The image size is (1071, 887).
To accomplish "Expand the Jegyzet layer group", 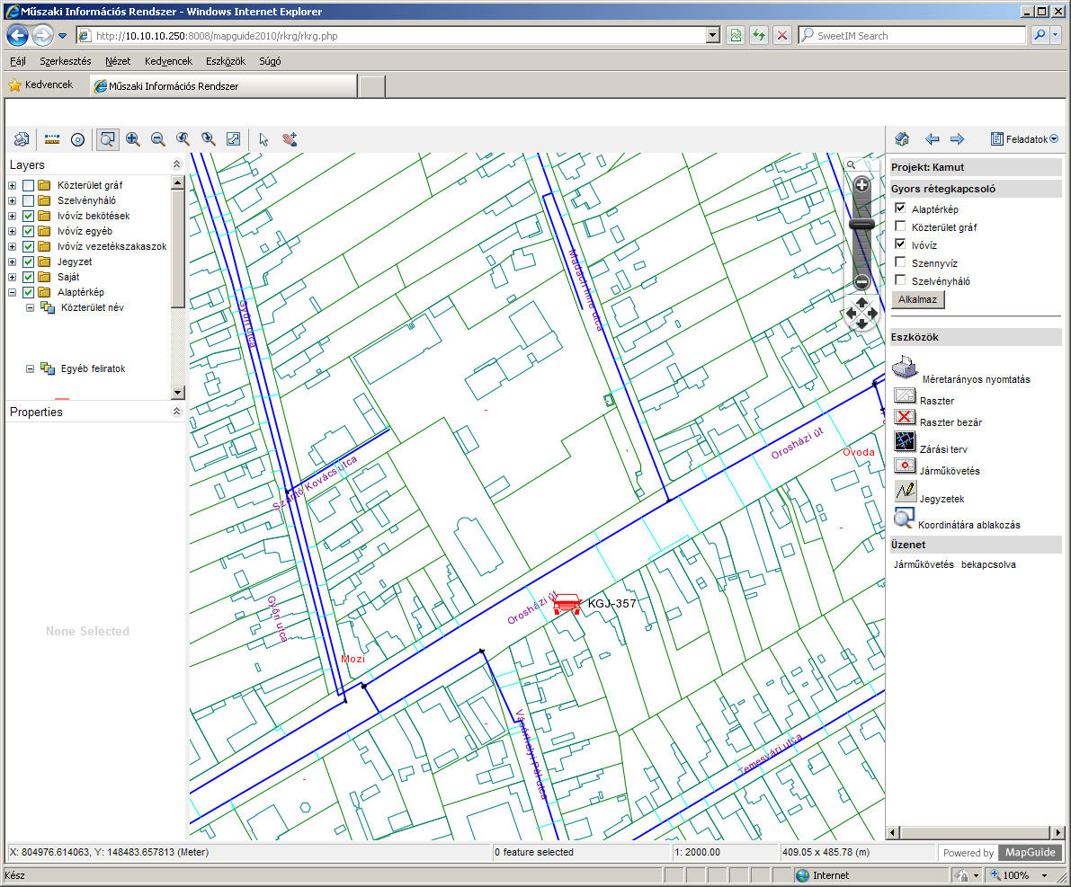I will [x=13, y=262].
